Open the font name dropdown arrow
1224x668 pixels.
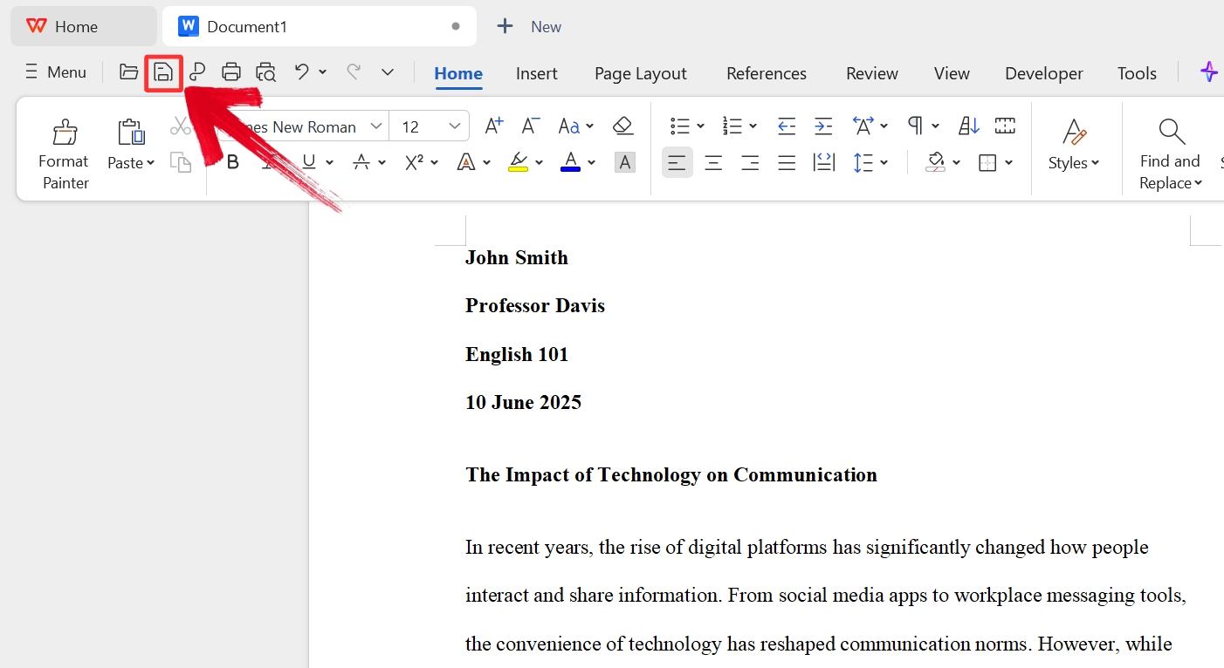[x=376, y=126]
